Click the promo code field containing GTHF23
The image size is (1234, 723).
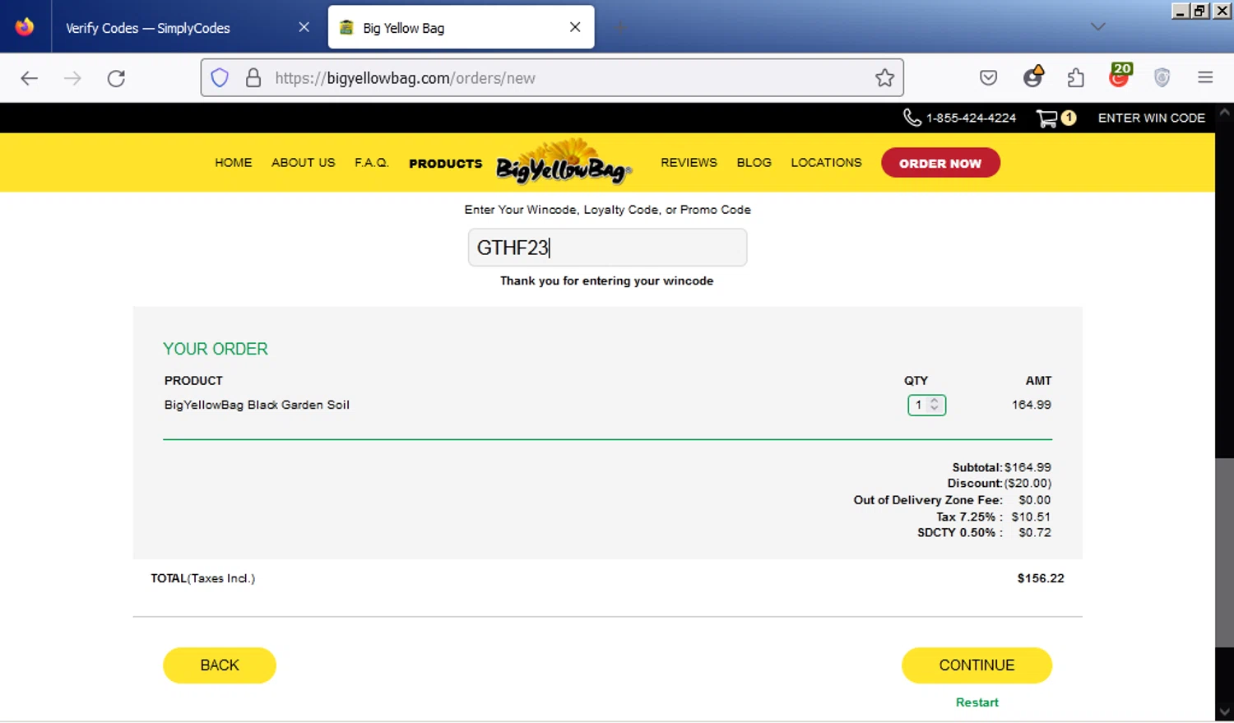607,248
